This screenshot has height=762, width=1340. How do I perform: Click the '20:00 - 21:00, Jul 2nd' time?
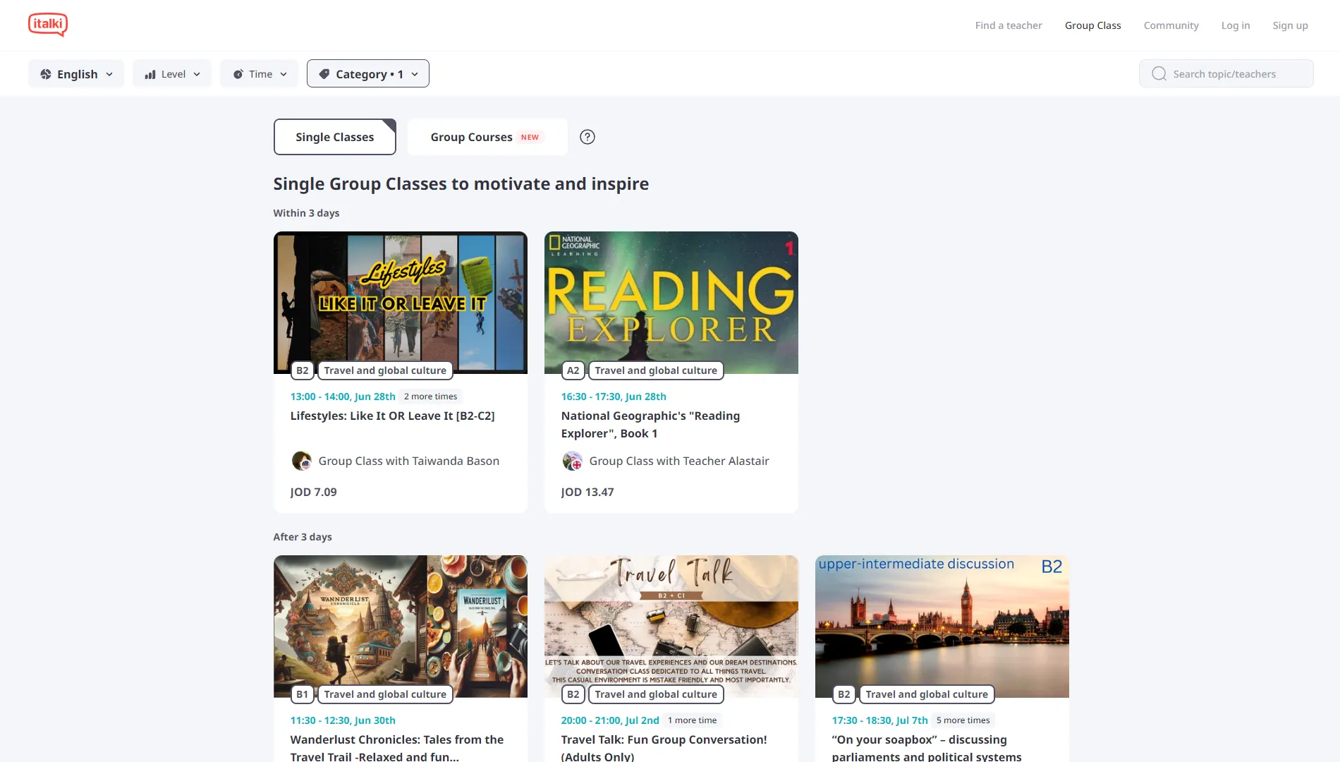click(x=610, y=720)
